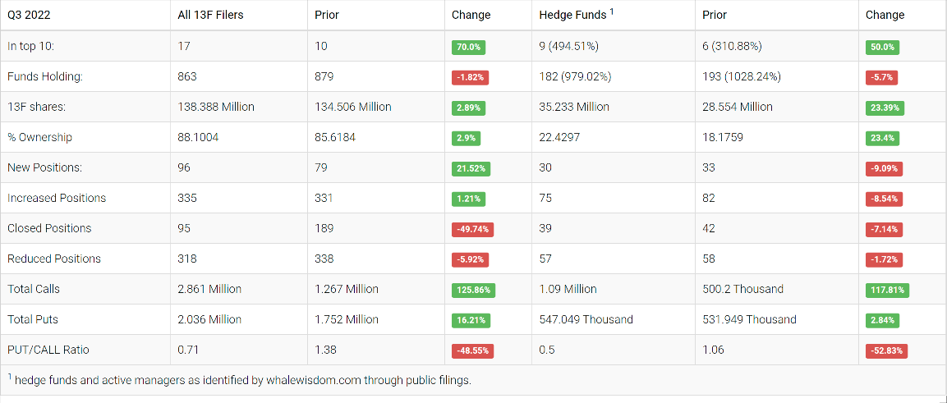Click the PUT/CALL Ratio row label
This screenshot has width=947, height=403.
point(48,350)
